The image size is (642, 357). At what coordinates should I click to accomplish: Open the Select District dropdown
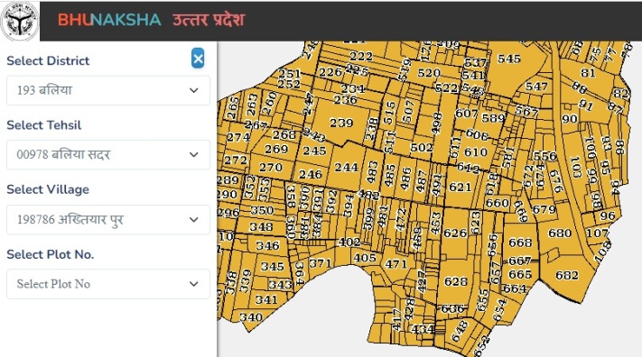coord(108,90)
